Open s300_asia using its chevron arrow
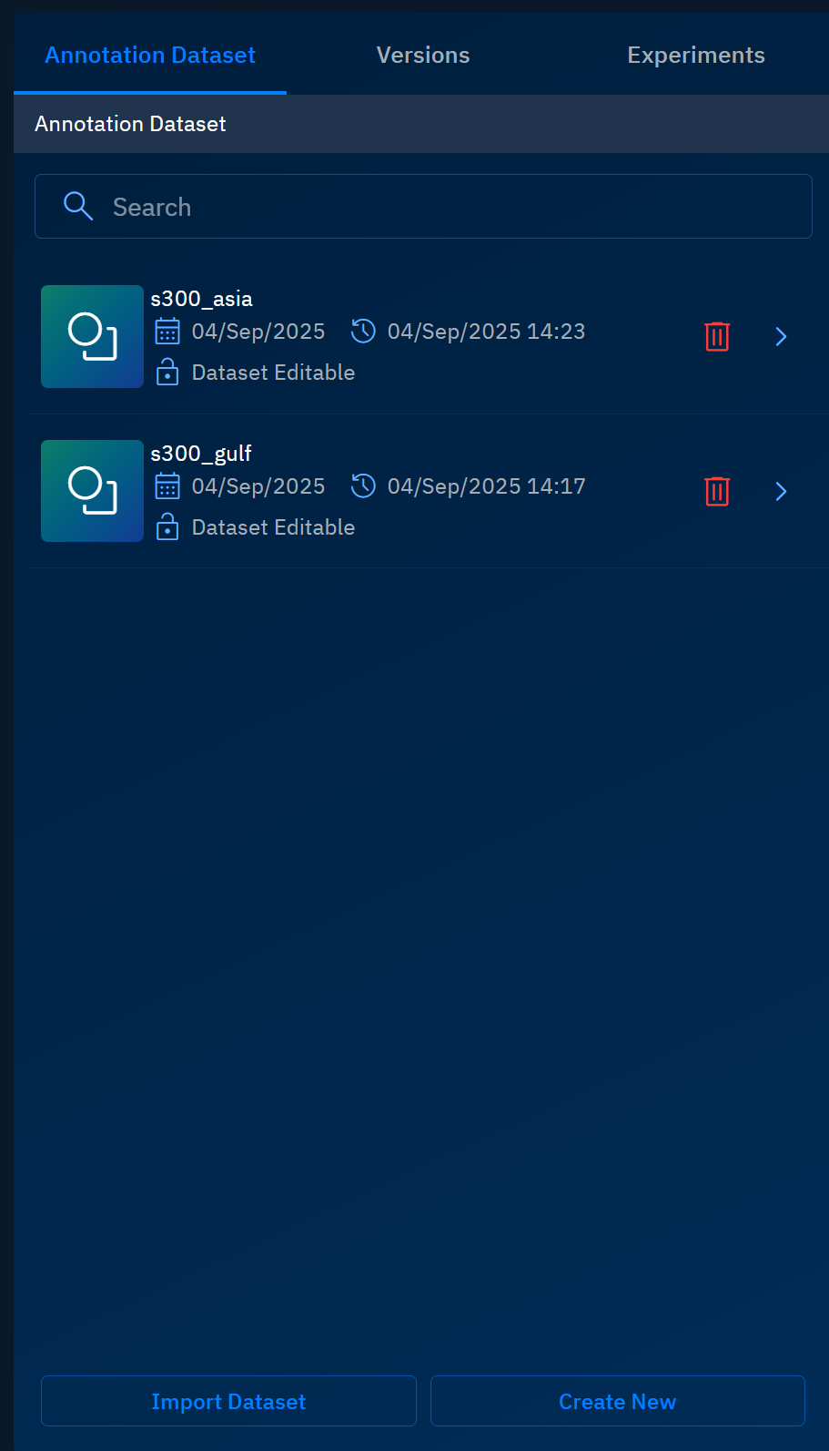Image resolution: width=829 pixels, height=1451 pixels. point(781,336)
